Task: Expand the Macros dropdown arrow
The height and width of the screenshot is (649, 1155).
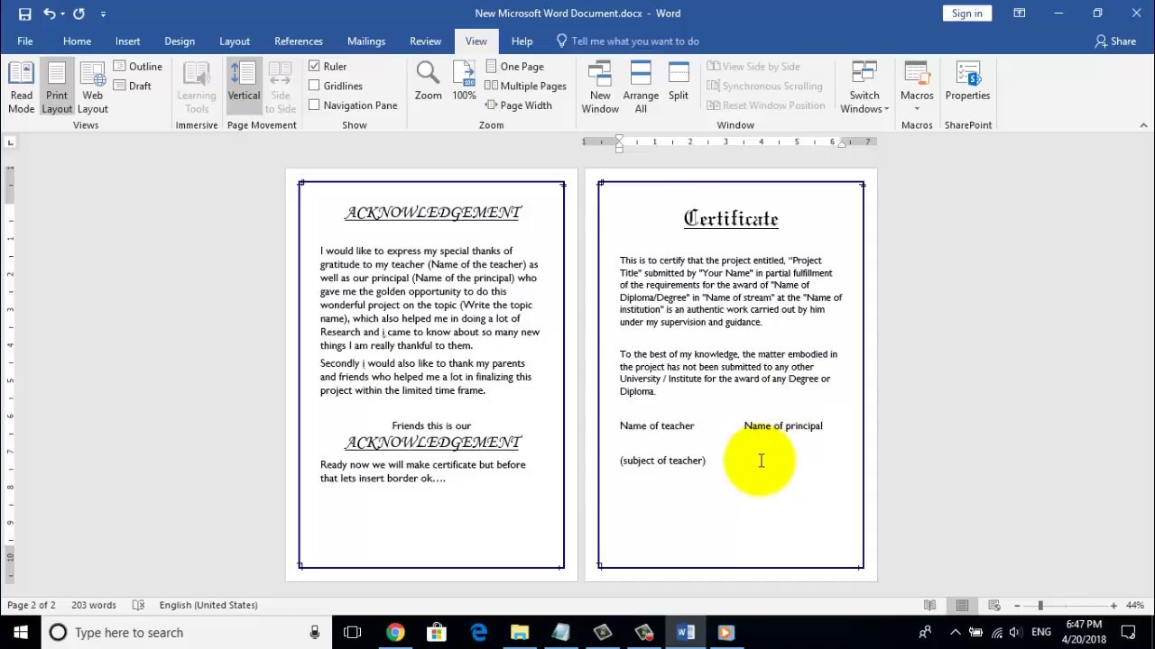Action: [917, 109]
